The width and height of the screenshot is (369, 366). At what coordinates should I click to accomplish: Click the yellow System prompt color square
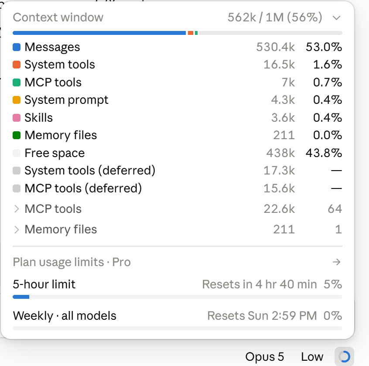[x=17, y=100]
